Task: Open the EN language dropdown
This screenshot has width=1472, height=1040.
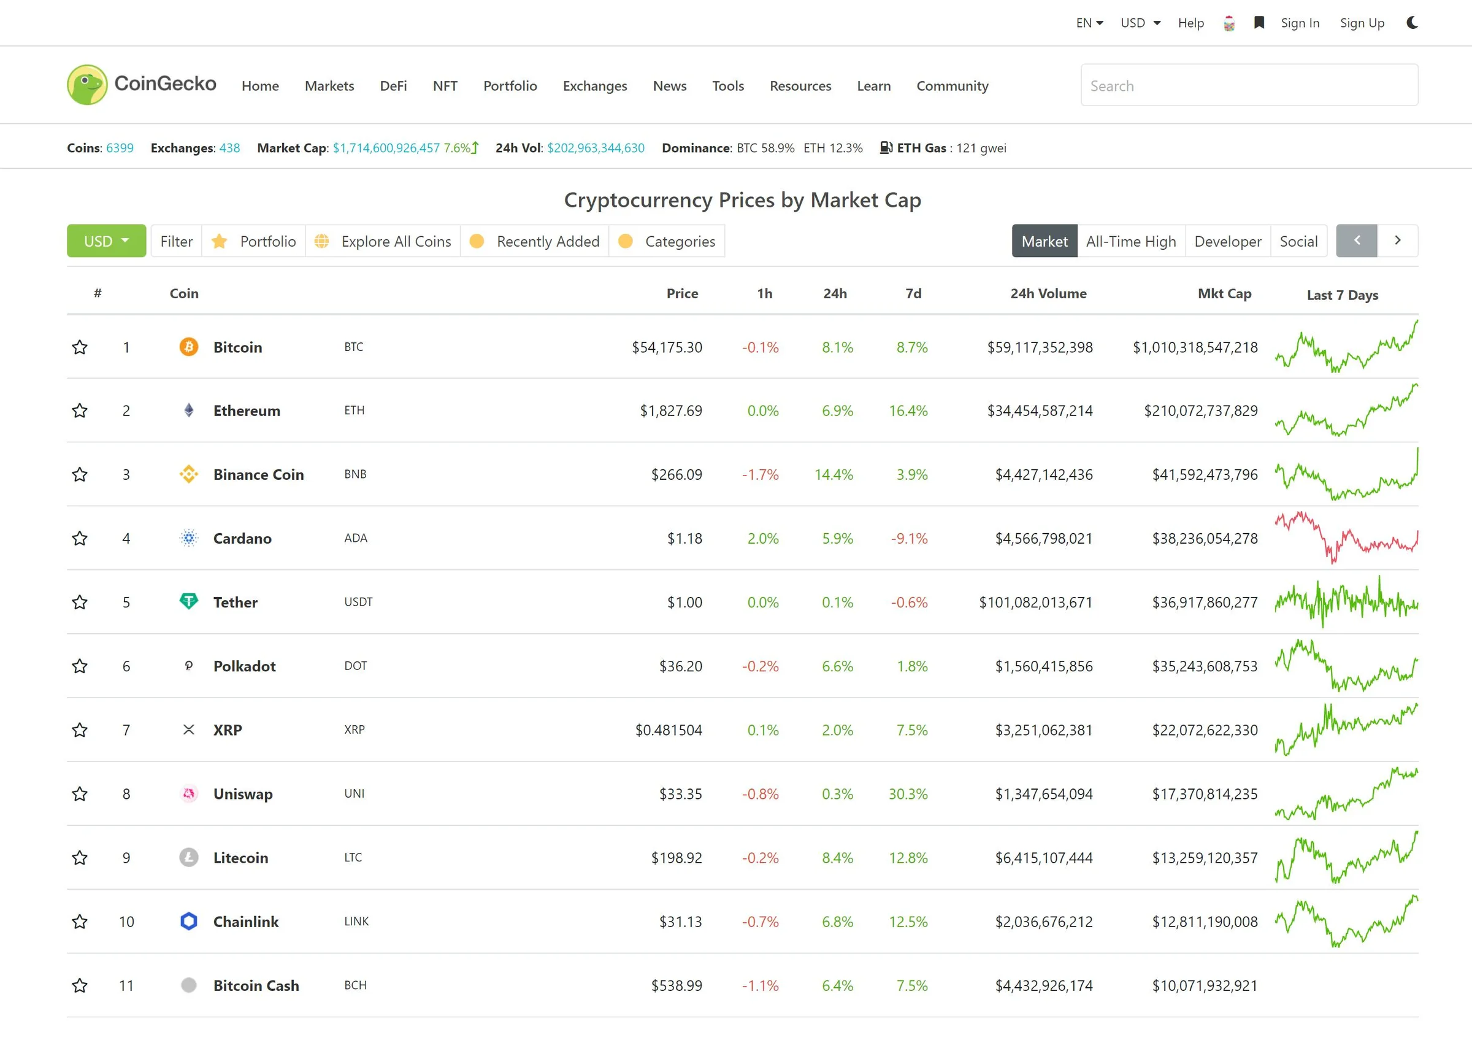Action: point(1089,23)
